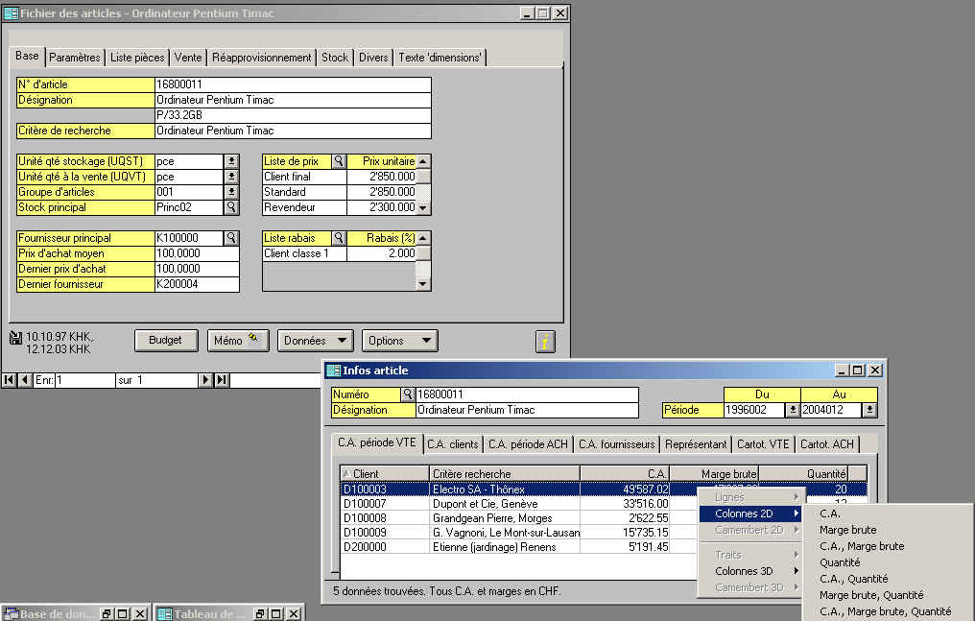Click the Mémo button
The image size is (975, 621).
238,341
